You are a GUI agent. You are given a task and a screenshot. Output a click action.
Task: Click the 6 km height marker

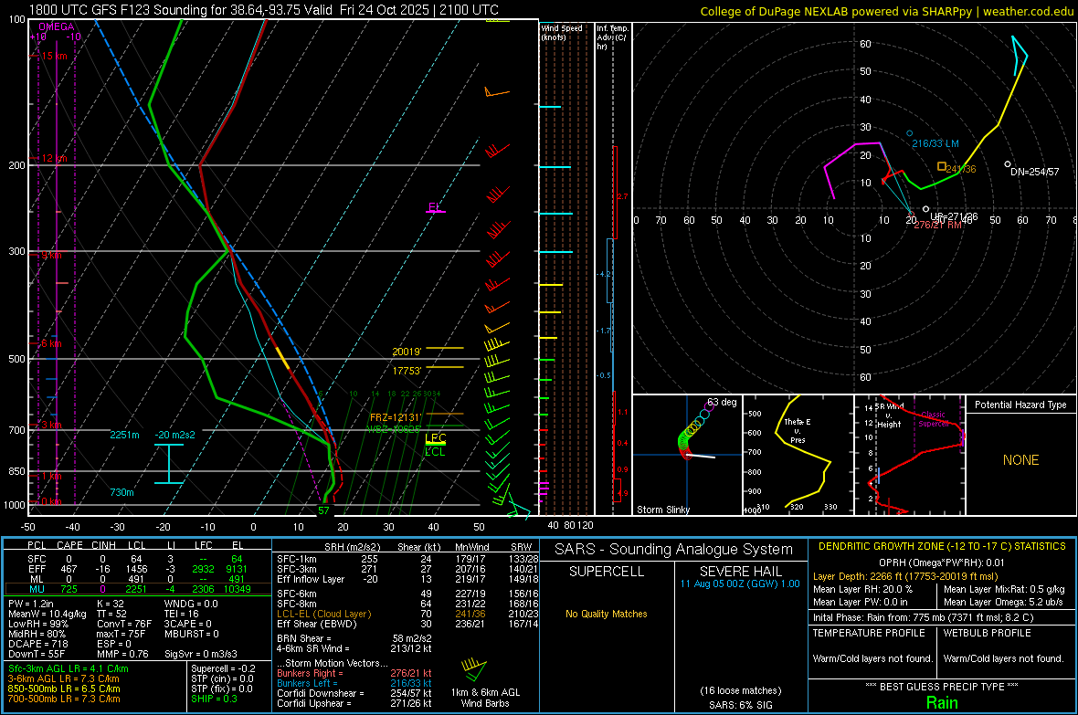pos(51,343)
